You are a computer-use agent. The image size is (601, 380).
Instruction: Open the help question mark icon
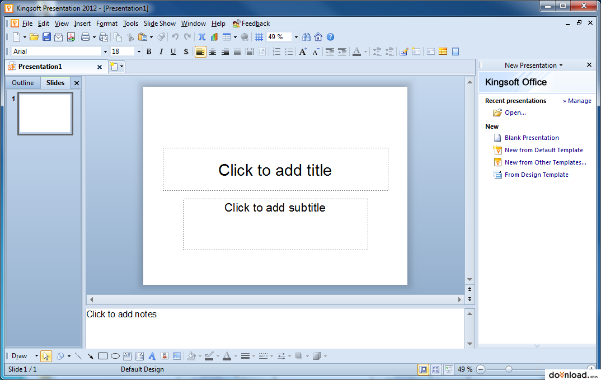(330, 37)
